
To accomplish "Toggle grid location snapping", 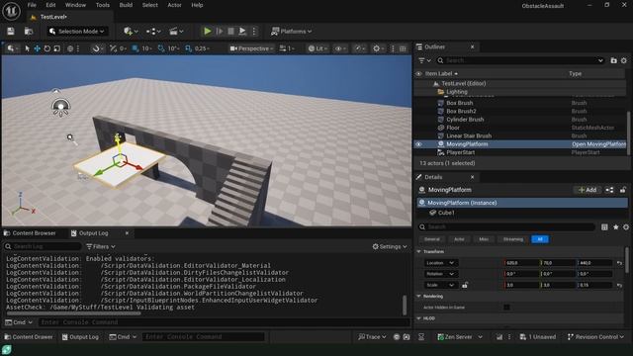I will (x=136, y=48).
